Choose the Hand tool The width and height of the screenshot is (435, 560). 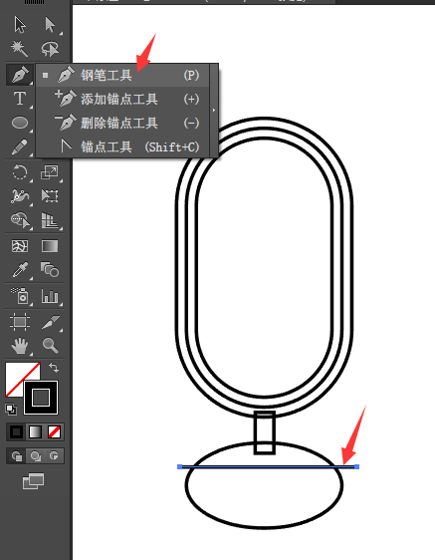20,346
